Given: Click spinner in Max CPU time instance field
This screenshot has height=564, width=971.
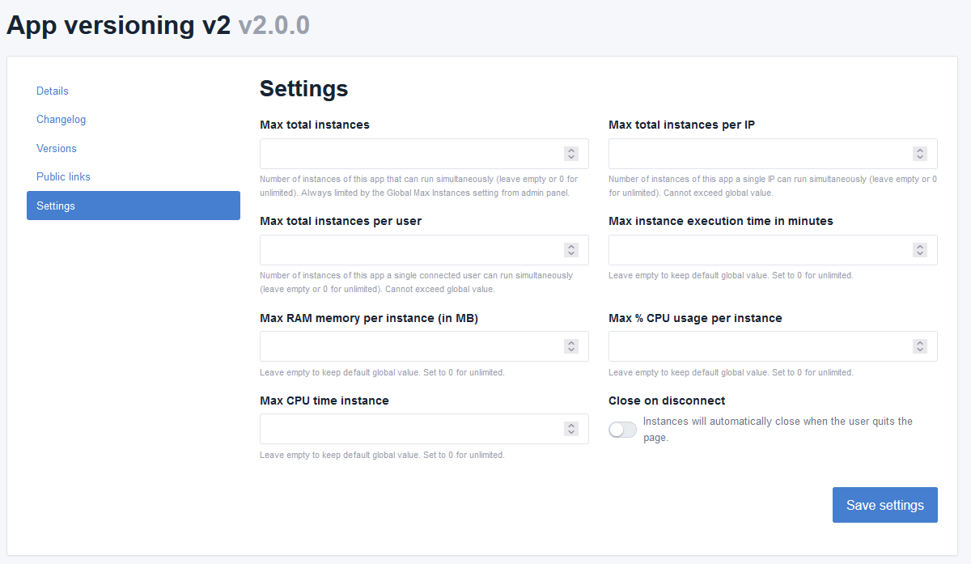Looking at the screenshot, I should click(571, 429).
